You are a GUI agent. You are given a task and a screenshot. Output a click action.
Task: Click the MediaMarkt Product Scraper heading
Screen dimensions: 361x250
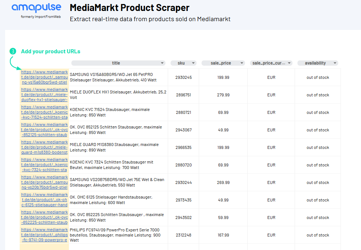pyautogui.click(x=129, y=8)
